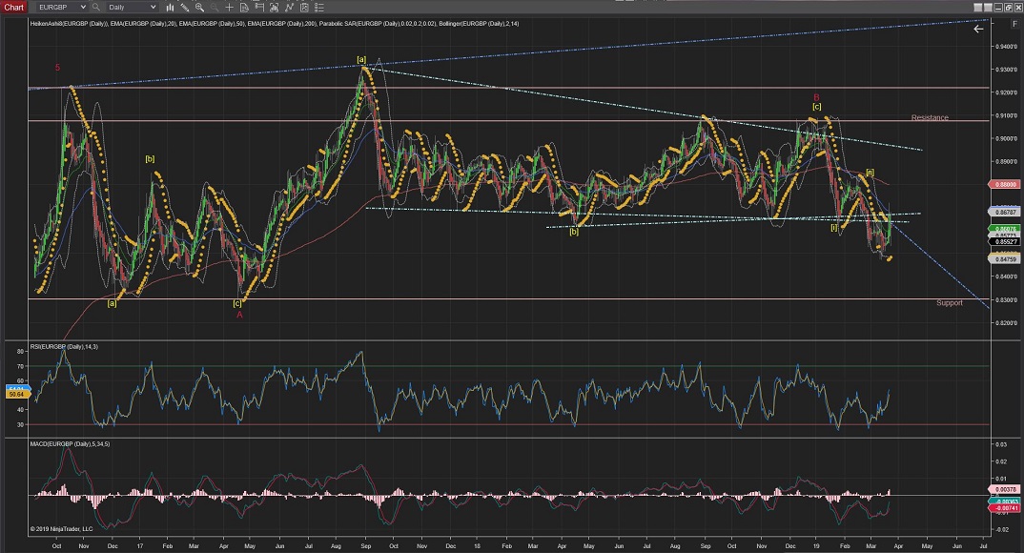1024x553 pixels.
Task: Click the white return arrow in chart corner
Action: pos(978,29)
